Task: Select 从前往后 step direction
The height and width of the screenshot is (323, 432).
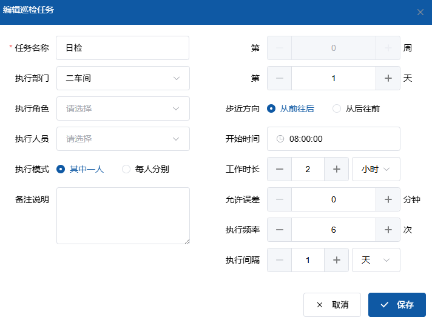Action: click(x=271, y=108)
